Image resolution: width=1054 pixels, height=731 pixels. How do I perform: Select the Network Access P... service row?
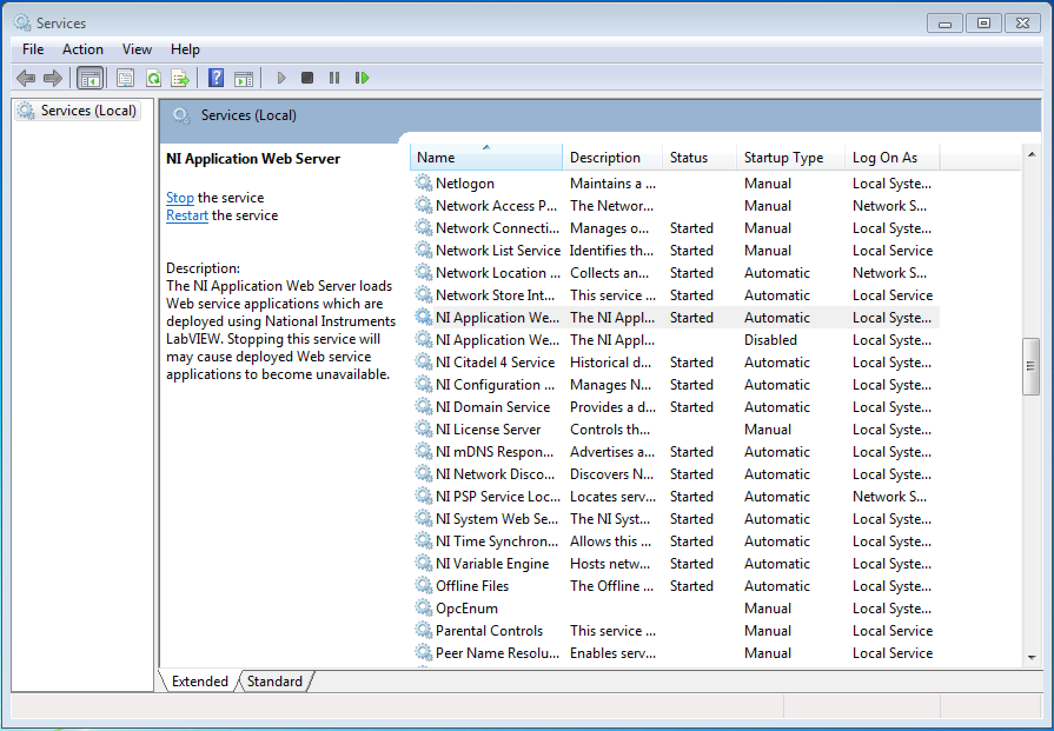(676, 205)
